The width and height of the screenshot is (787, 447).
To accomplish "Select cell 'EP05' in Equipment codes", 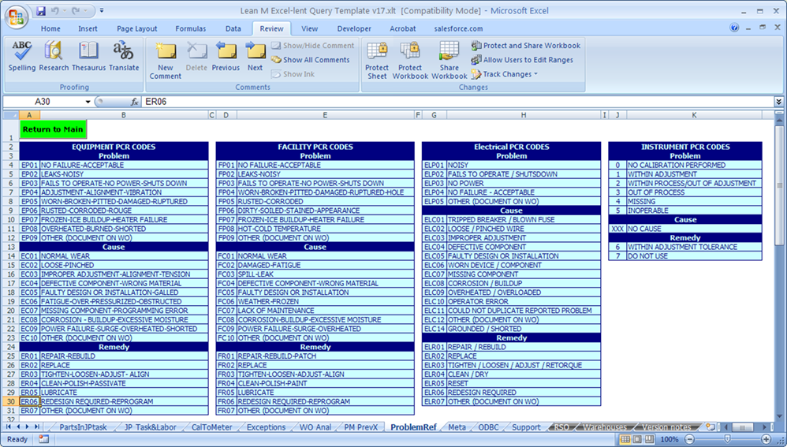I will click(29, 201).
